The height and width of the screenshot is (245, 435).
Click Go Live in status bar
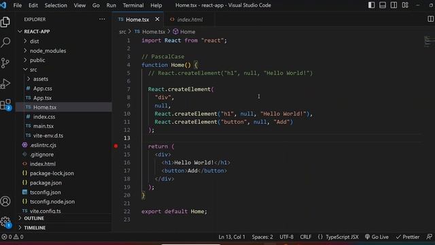tap(377, 237)
